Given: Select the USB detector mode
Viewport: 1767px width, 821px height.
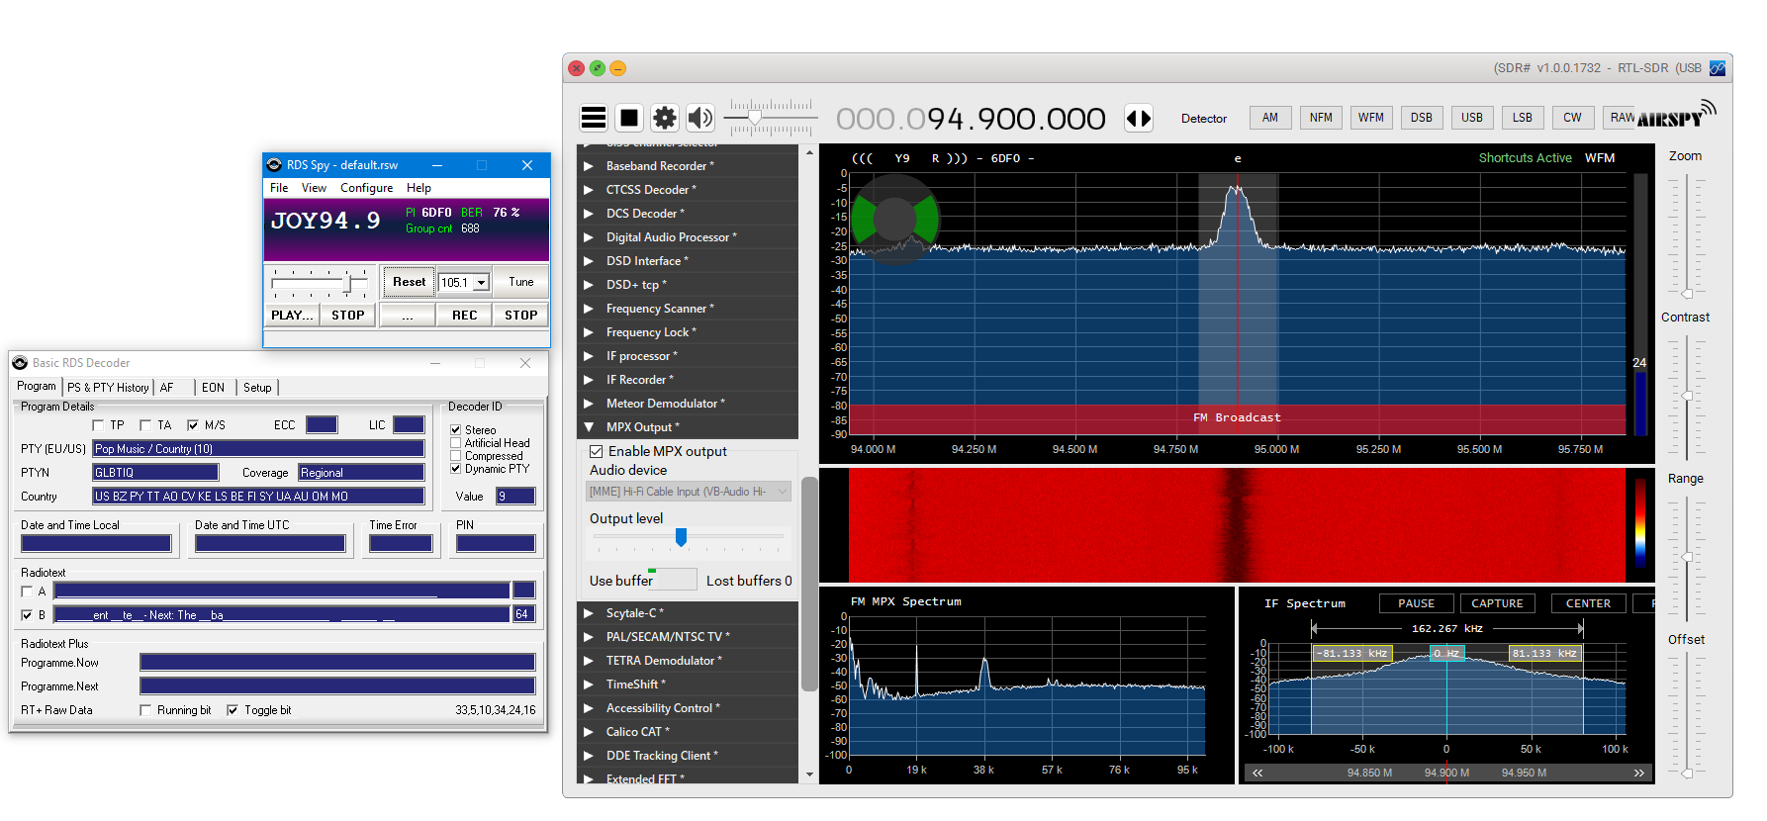Looking at the screenshot, I should point(1472,118).
